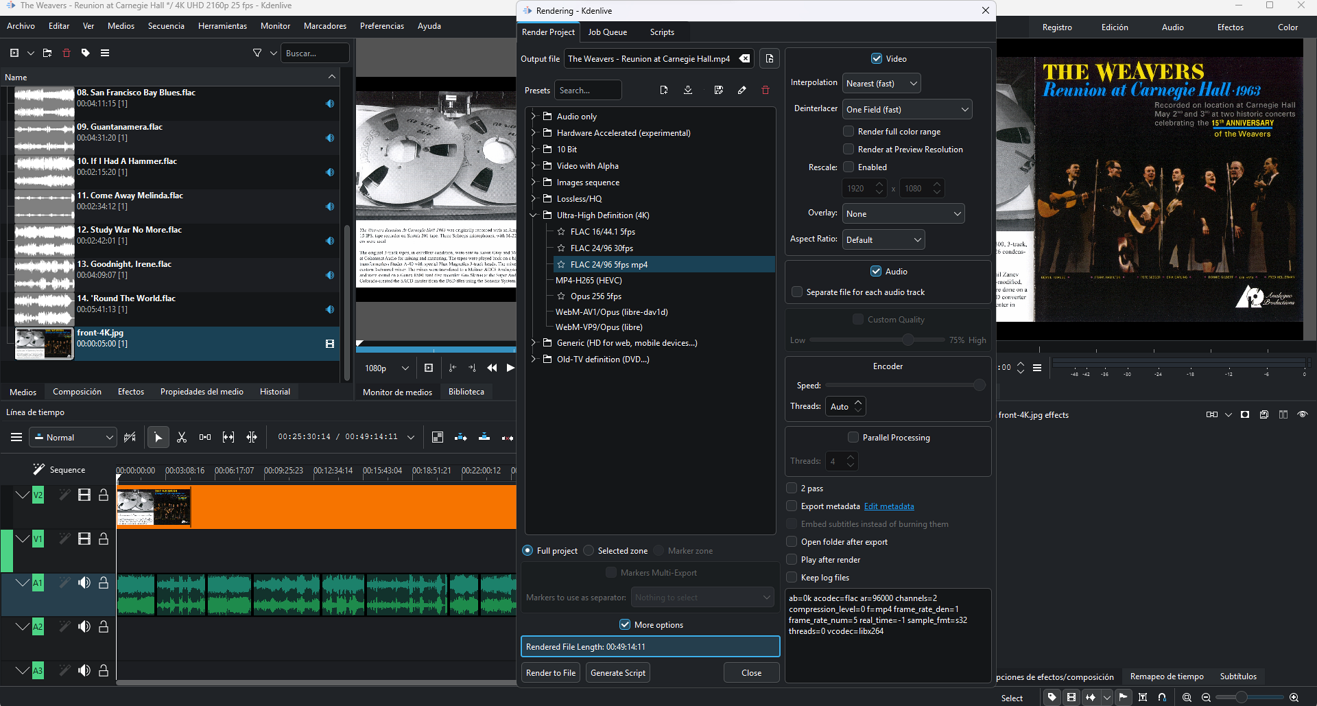Viewport: 1317px width, 706px height.
Task: Lock video track V2
Action: 104,495
